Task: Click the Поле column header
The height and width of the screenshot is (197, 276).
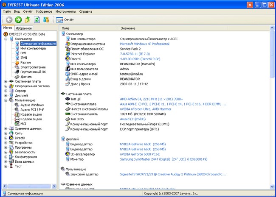Action: click(89, 28)
